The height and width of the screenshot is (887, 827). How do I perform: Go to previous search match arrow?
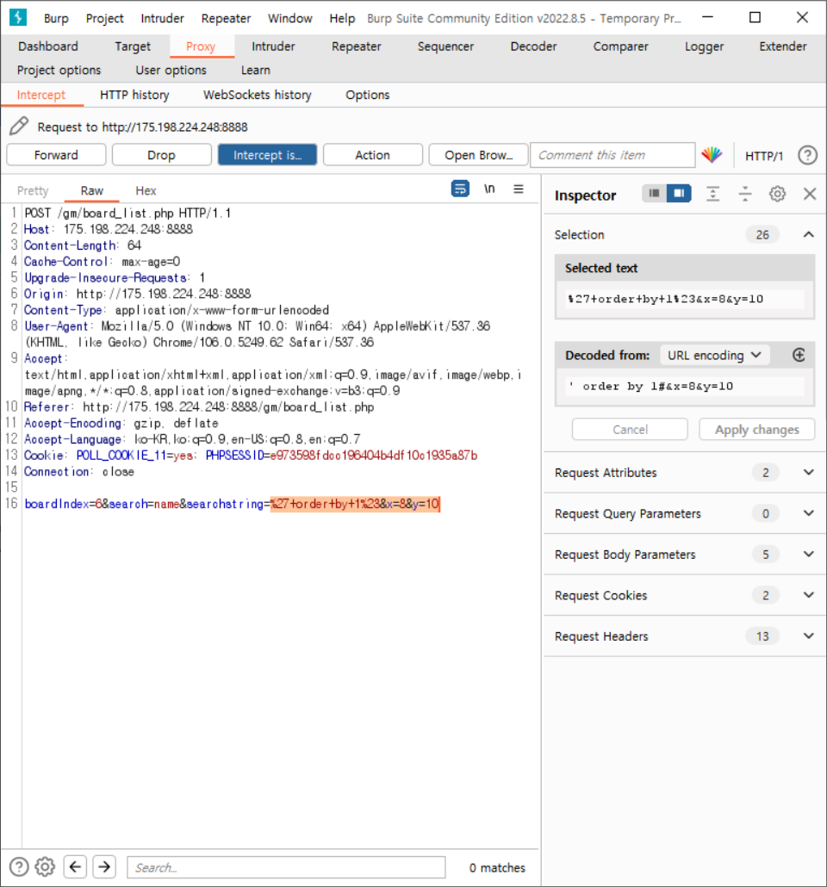(75, 866)
